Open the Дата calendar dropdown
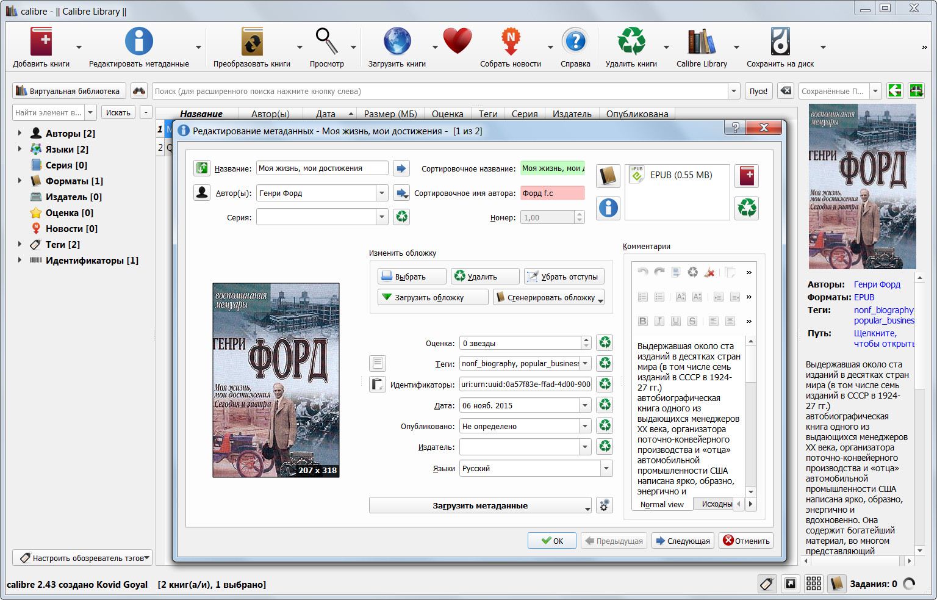 [585, 405]
